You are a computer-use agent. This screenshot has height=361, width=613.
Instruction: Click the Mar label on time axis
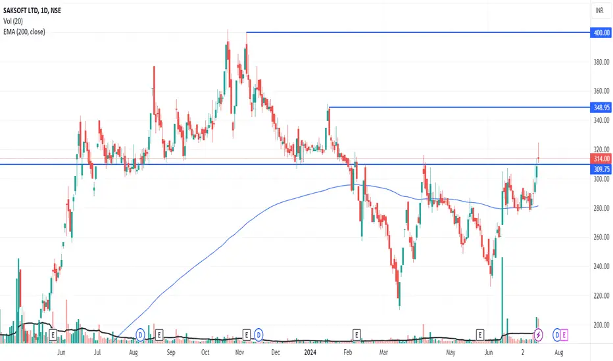pos(383,352)
